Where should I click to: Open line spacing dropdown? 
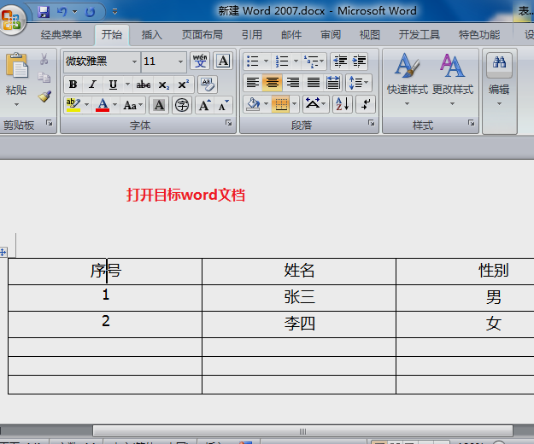(359, 83)
